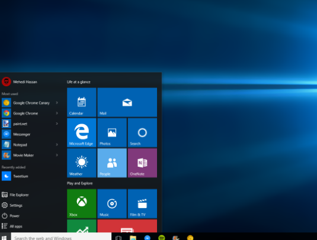Open Movie Maker from Most used
This screenshot has width=317, height=240.
click(x=30, y=155)
